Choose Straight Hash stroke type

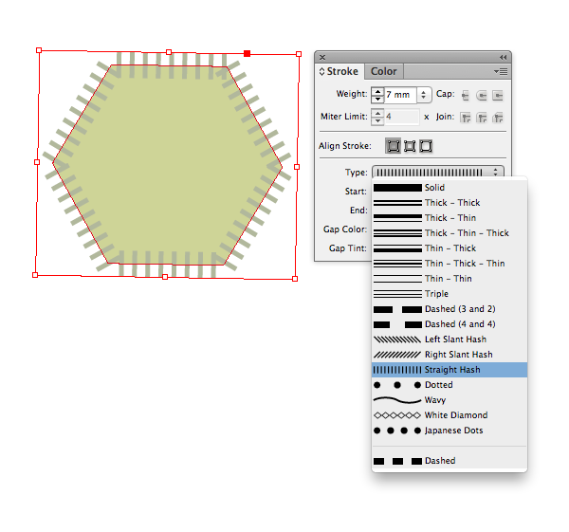[x=450, y=370]
